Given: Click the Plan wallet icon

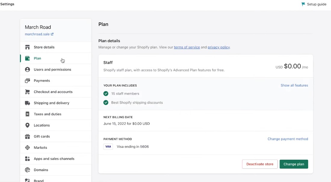Looking at the screenshot, I should coord(27,58).
